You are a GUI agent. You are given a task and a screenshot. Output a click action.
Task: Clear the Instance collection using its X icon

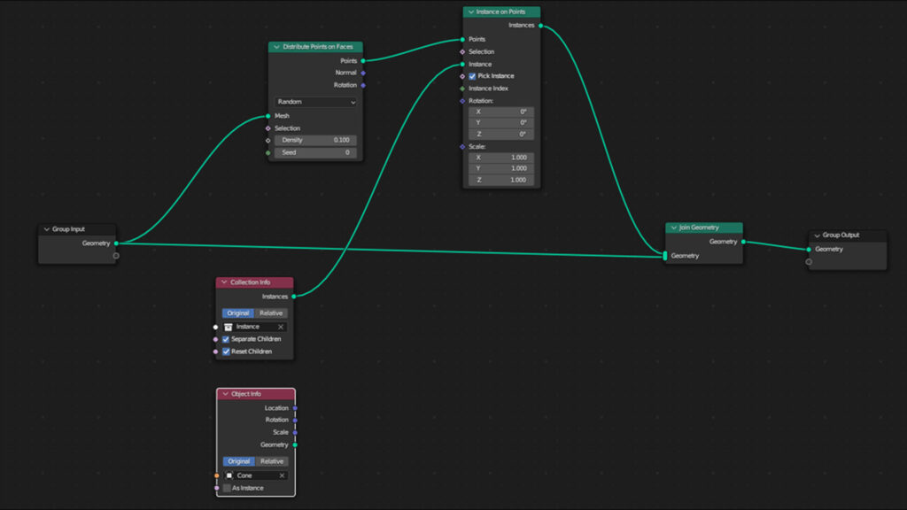coord(281,327)
